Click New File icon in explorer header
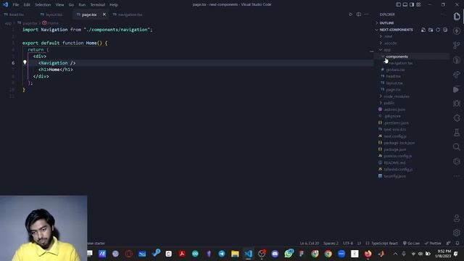The height and width of the screenshot is (261, 464). tap(423, 30)
